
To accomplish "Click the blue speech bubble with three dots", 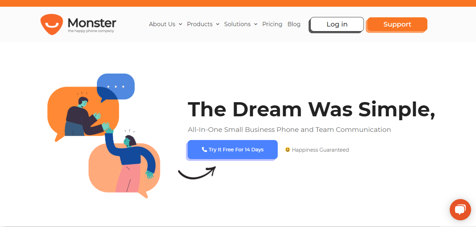I will point(116,87).
